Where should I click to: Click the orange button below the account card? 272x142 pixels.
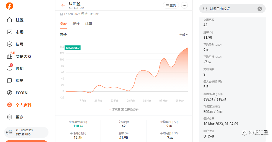click(x=26, y=141)
